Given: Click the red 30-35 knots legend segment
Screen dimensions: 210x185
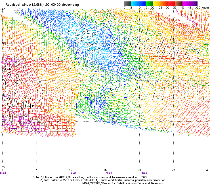Looking at the screenshot, I should [171, 3].
